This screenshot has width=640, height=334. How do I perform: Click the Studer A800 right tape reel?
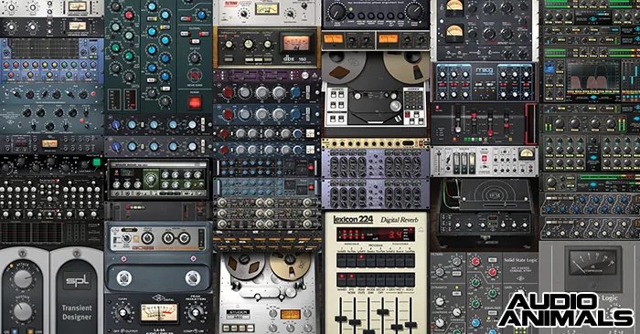(x=290, y=266)
